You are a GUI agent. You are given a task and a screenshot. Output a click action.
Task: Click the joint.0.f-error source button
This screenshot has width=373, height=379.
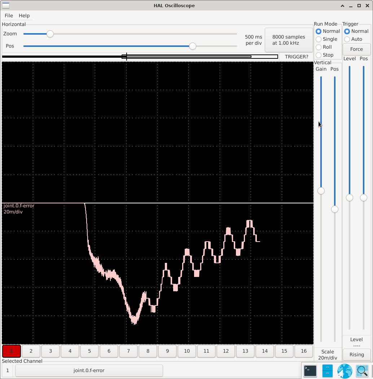click(89, 371)
